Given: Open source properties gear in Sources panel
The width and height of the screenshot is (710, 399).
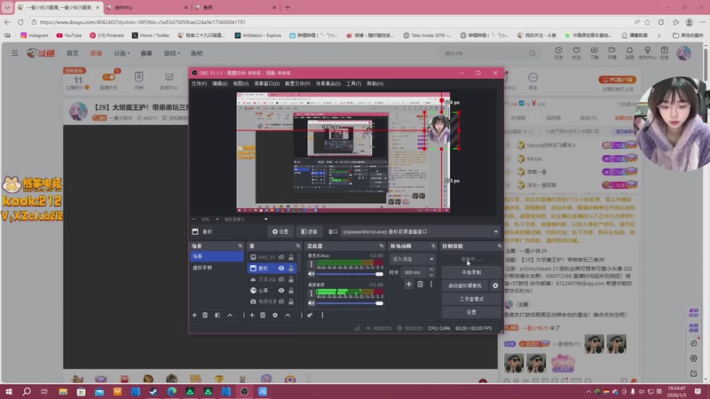Looking at the screenshot, I should pyautogui.click(x=275, y=316).
